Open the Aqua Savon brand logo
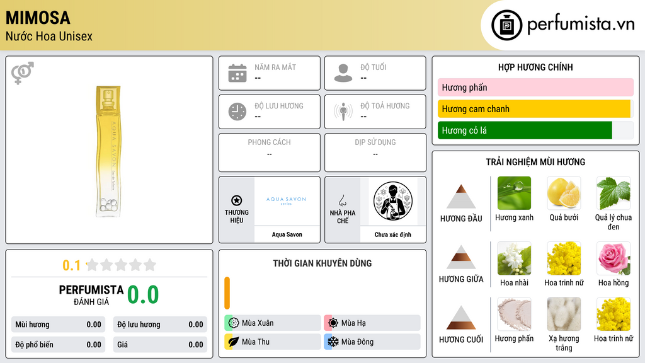Screen dimensions: 645x363 click(287, 201)
